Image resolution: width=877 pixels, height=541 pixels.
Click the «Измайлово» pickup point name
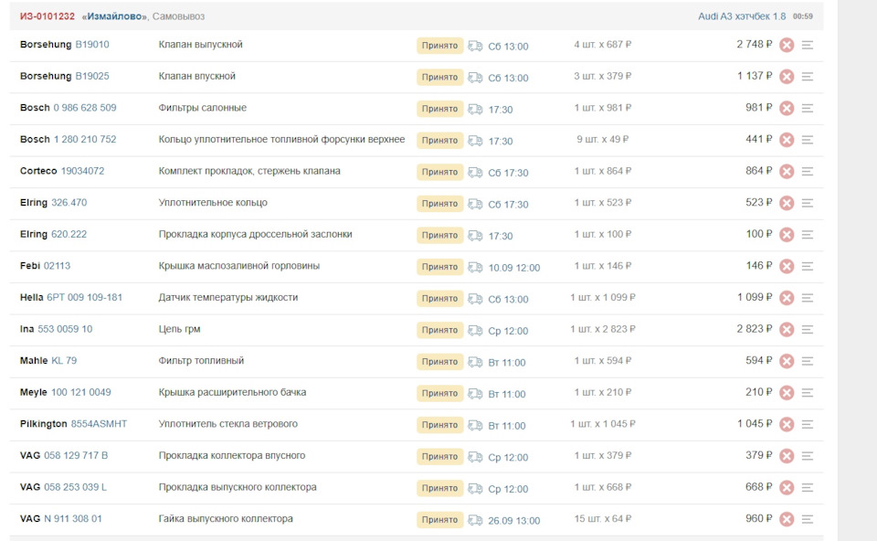[114, 16]
